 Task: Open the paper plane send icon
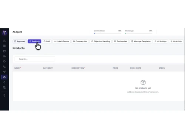(4, 72)
